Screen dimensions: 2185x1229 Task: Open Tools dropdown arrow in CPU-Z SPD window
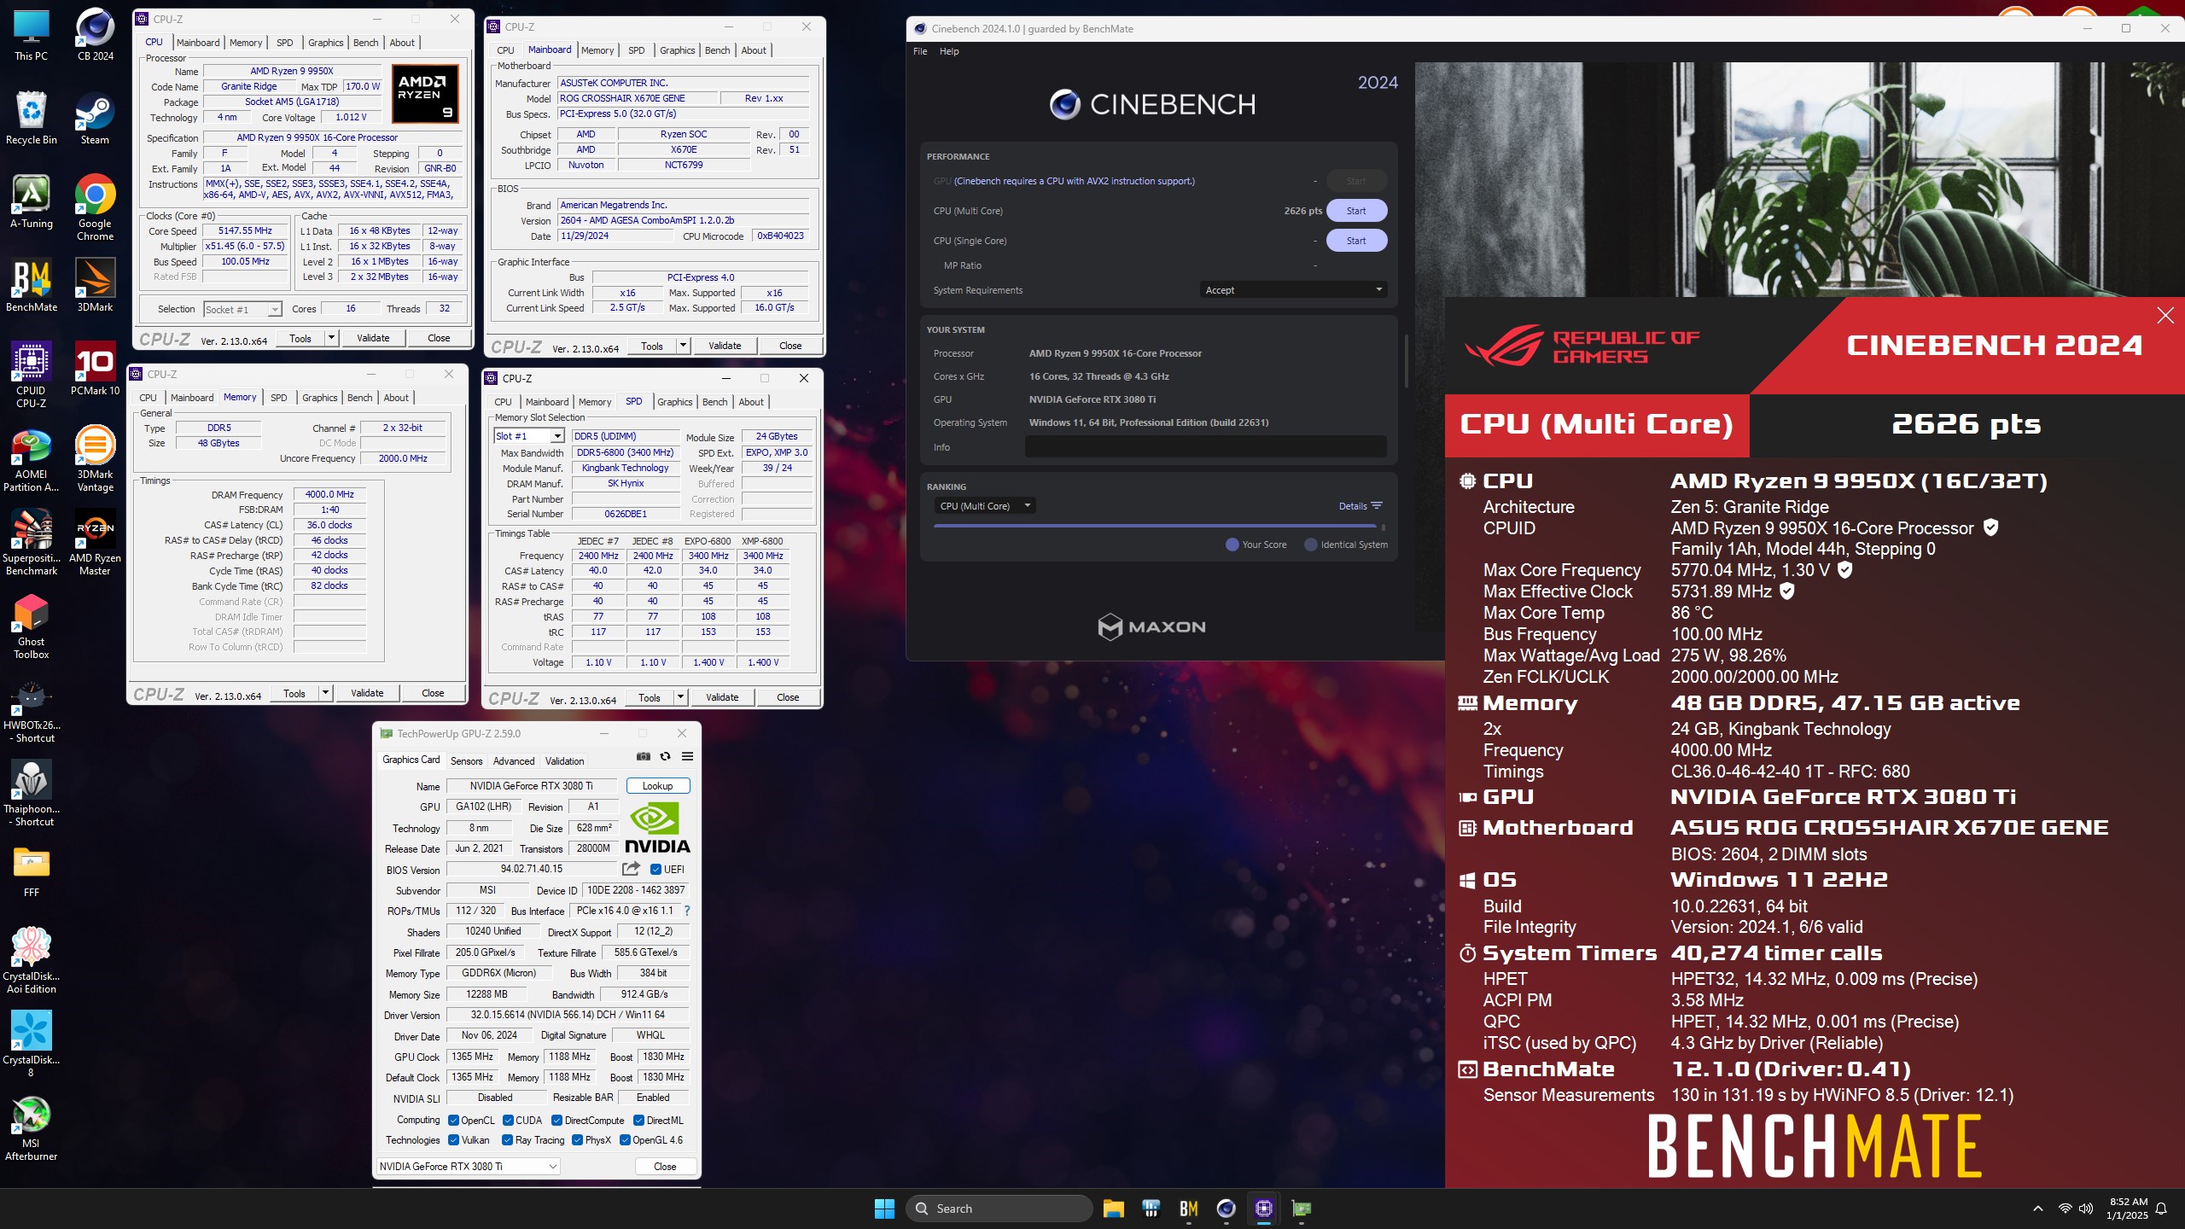click(680, 697)
